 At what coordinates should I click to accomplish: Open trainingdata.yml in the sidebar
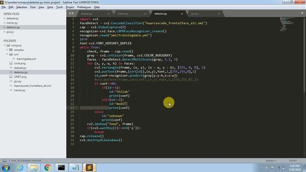click(x=26, y=59)
